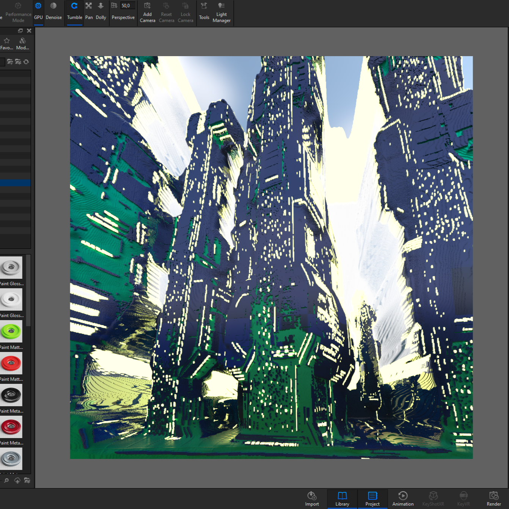Image resolution: width=509 pixels, height=509 pixels.
Task: Toggle the Library panel button
Action: 342,499
